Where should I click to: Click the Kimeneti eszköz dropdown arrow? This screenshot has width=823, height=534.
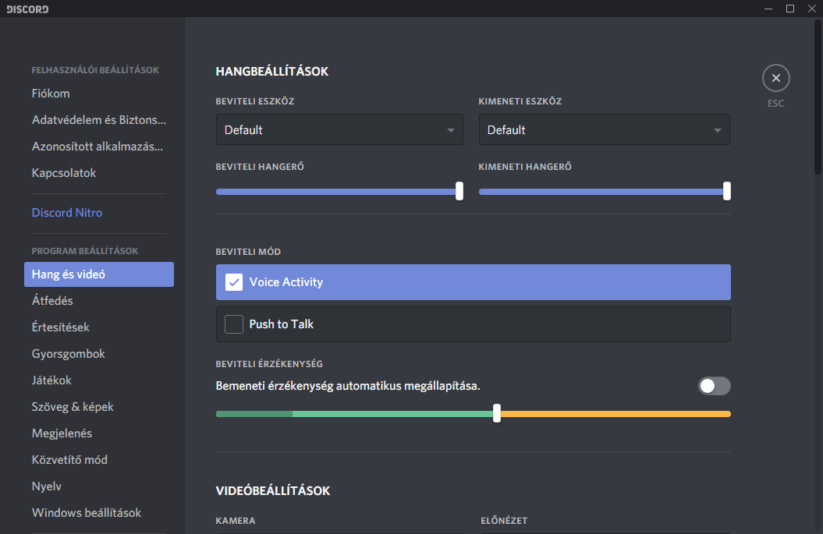pos(718,130)
